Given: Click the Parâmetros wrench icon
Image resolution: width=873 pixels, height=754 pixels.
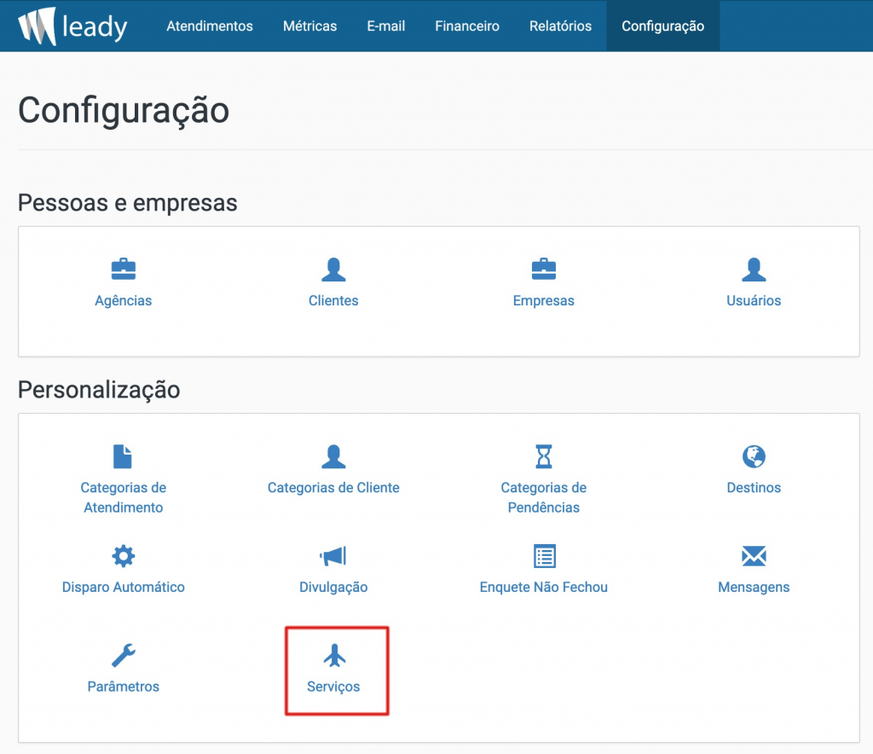Looking at the screenshot, I should tap(124, 655).
